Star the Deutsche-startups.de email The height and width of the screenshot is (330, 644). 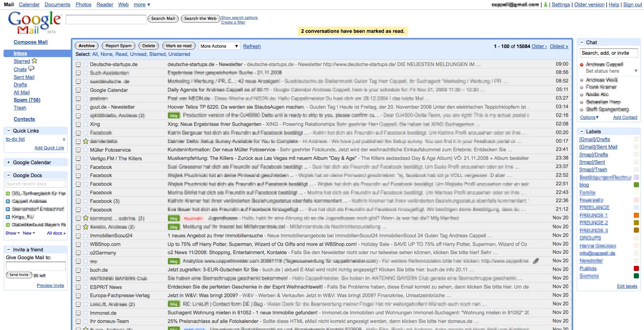click(86, 65)
